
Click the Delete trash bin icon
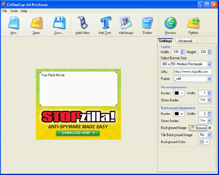(x=147, y=23)
